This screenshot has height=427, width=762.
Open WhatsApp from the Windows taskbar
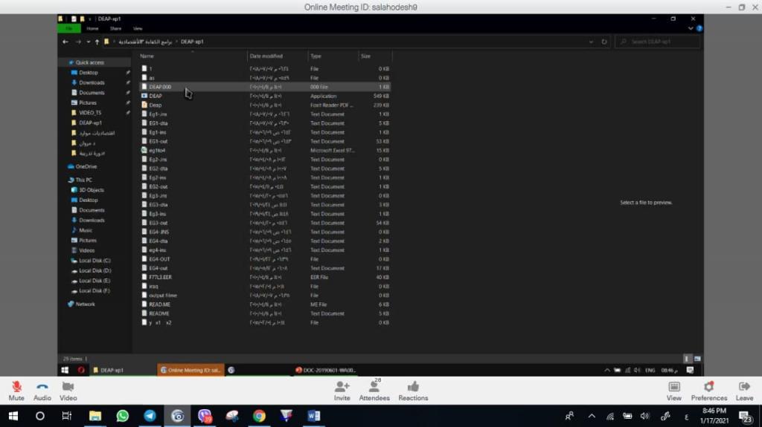point(123,416)
